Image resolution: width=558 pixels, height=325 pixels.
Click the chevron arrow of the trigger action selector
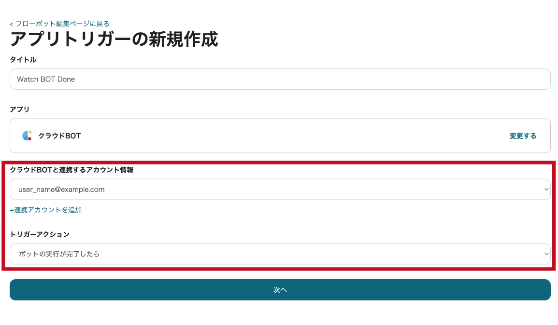tap(546, 254)
